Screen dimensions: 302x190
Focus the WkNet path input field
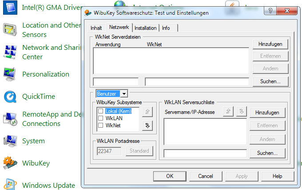pyautogui.click(x=197, y=82)
